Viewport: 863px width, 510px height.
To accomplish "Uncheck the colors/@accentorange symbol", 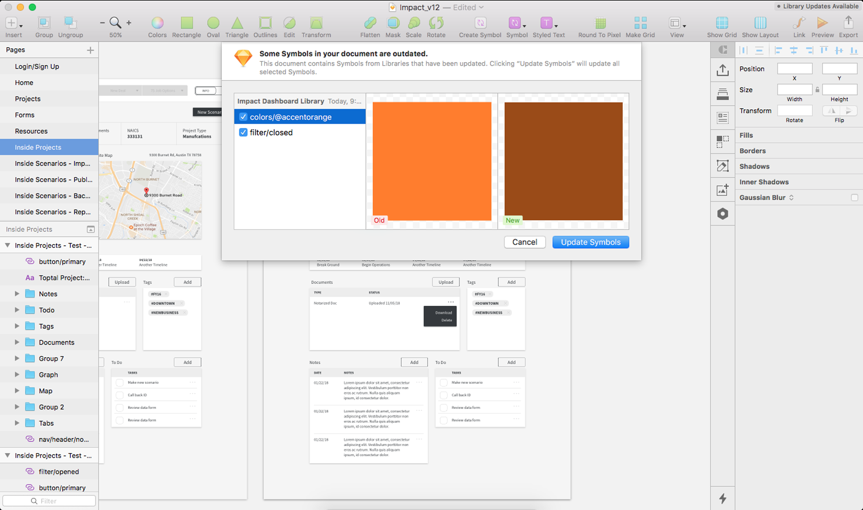I will pyautogui.click(x=243, y=116).
